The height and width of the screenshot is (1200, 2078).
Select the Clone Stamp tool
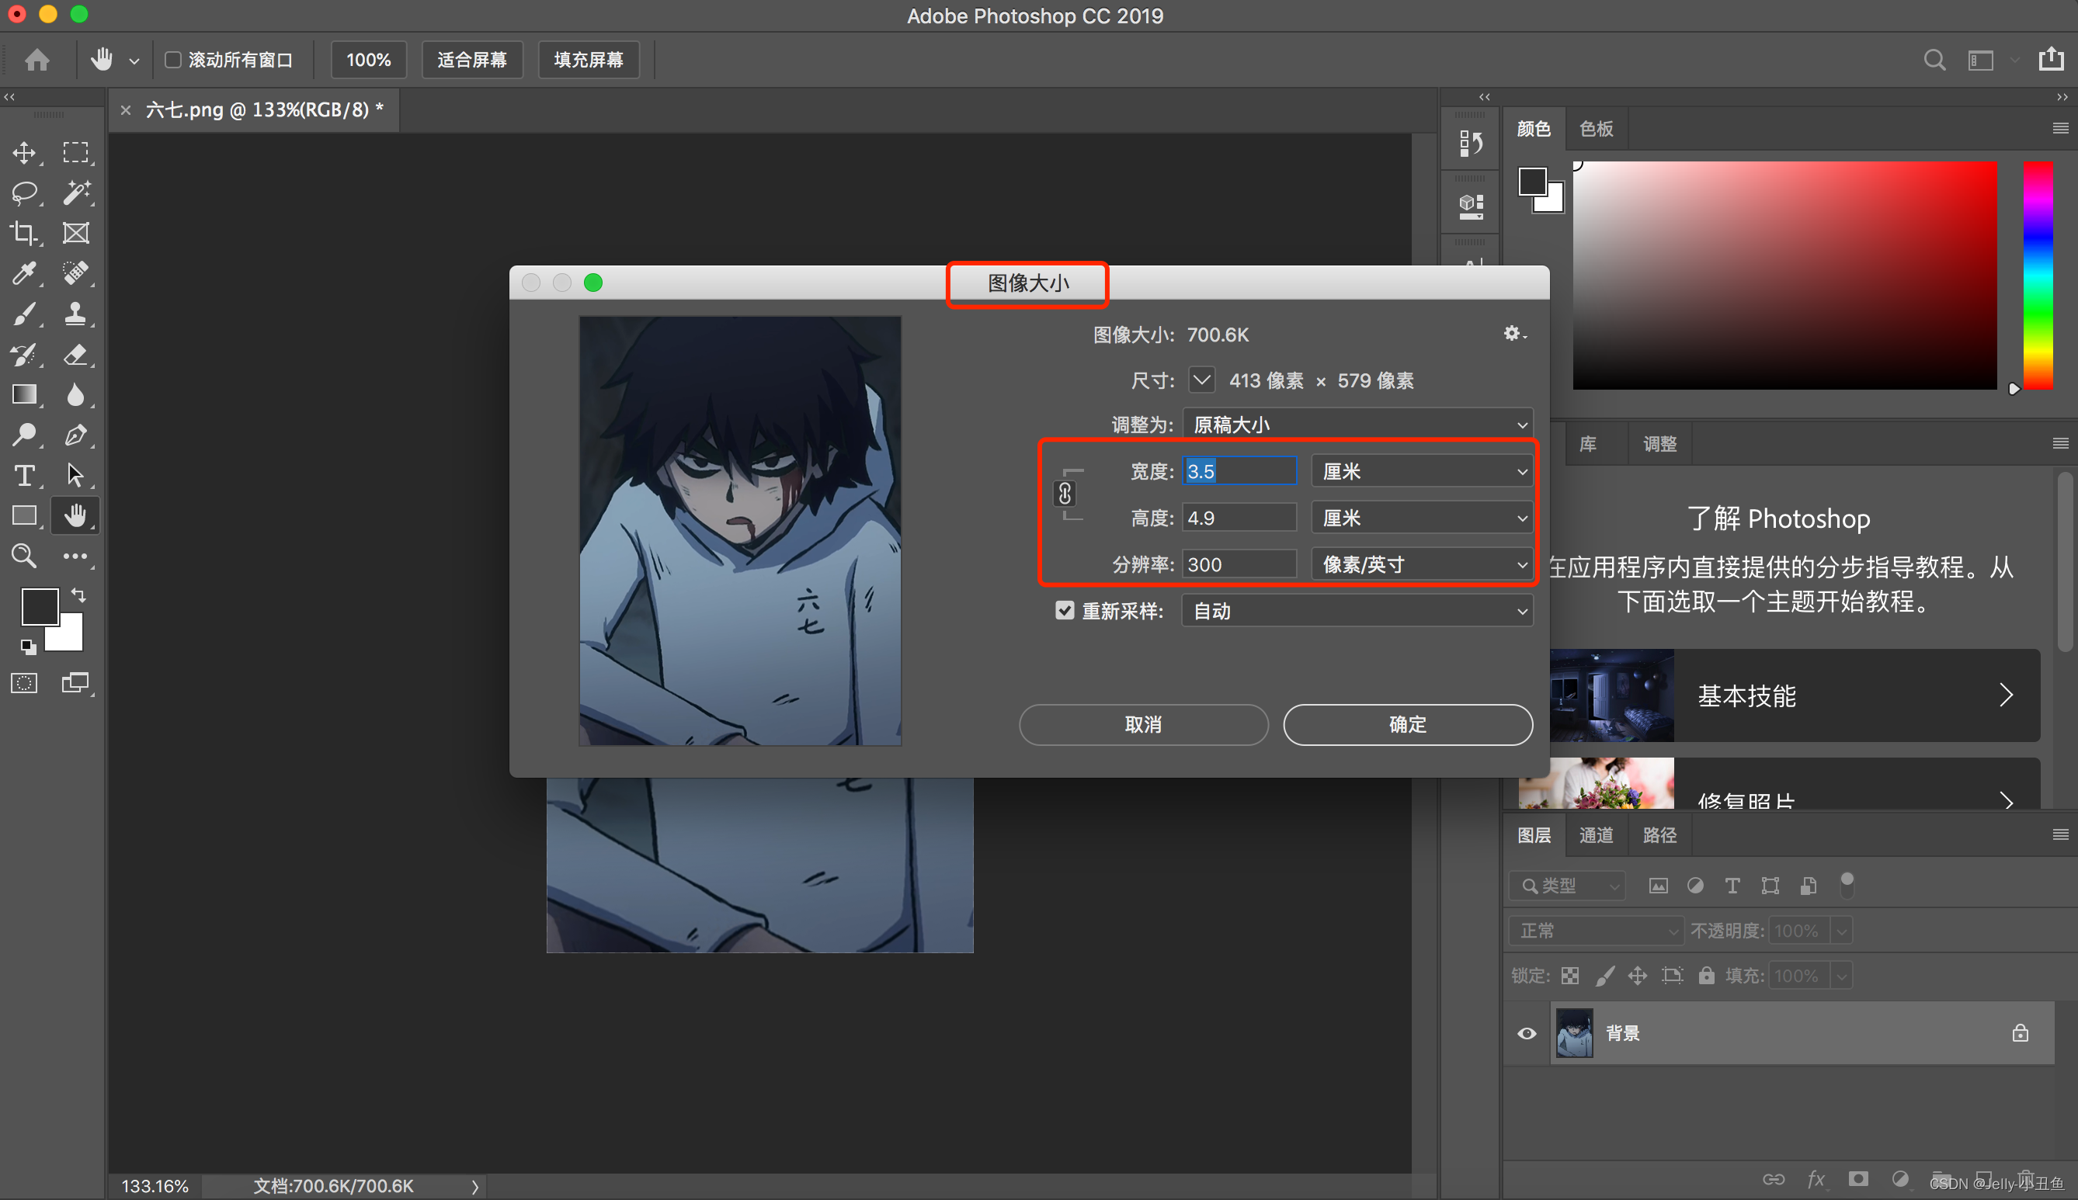[x=76, y=314]
